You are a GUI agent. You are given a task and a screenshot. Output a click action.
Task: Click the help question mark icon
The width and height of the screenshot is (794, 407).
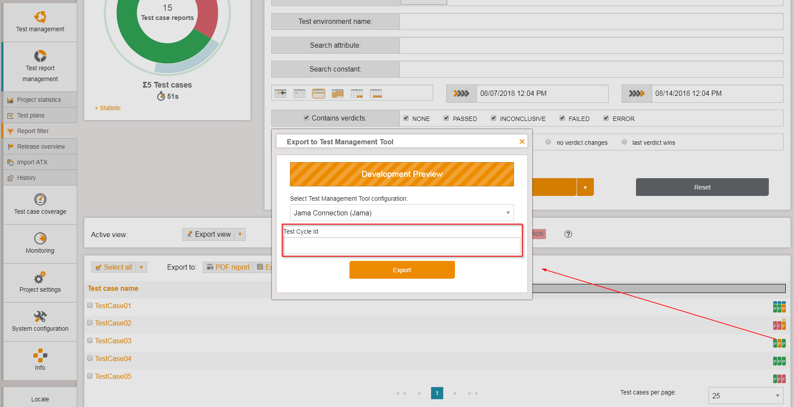tap(568, 234)
